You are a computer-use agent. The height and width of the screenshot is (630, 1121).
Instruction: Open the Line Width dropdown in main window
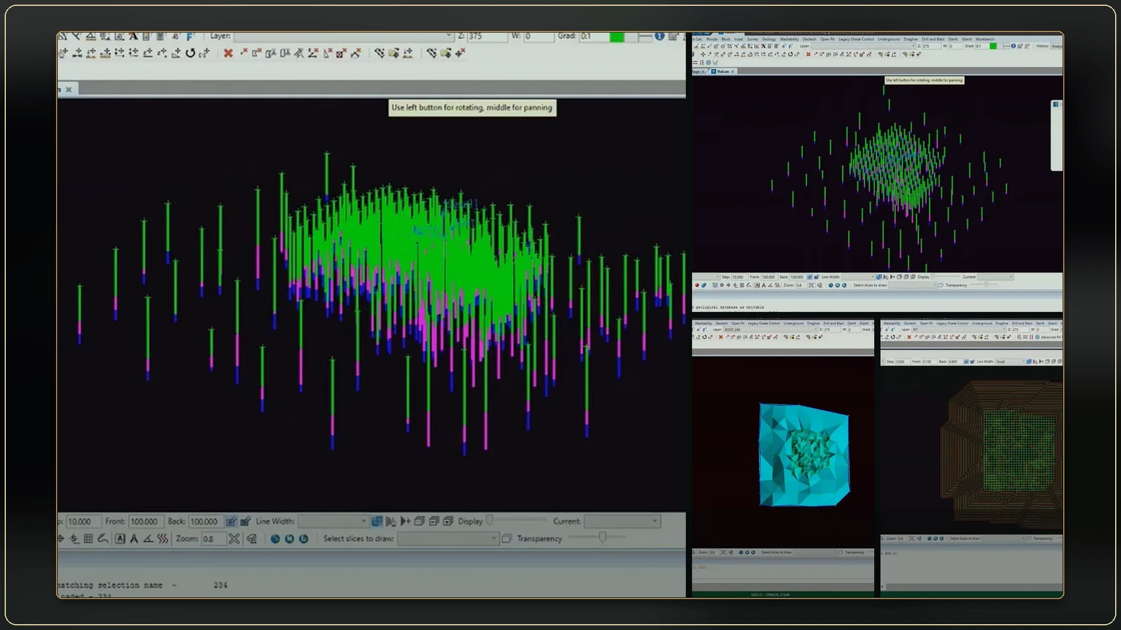click(x=333, y=521)
